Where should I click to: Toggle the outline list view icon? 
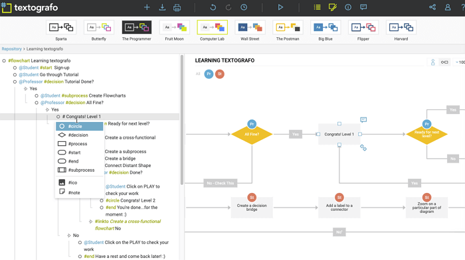tap(318, 7)
